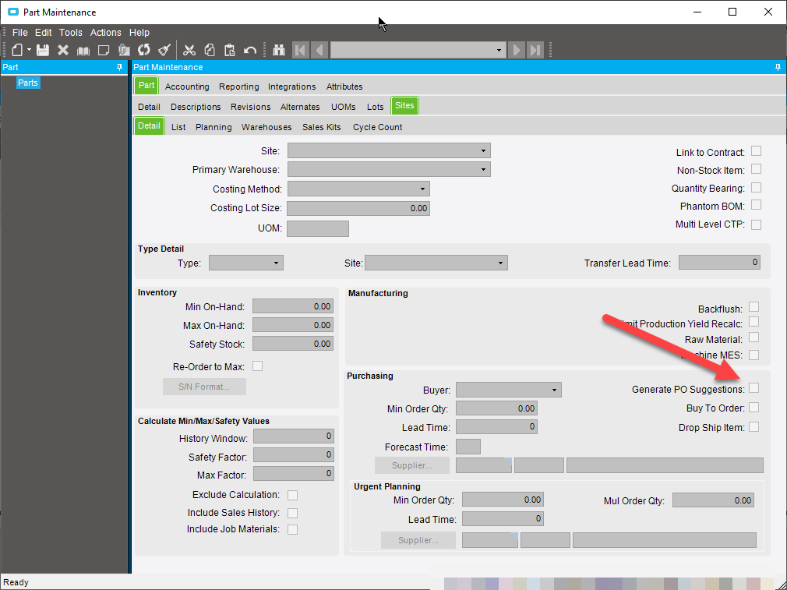The width and height of the screenshot is (787, 590).
Task: Click the Part Maintenance title bar app icon
Action: (x=13, y=12)
